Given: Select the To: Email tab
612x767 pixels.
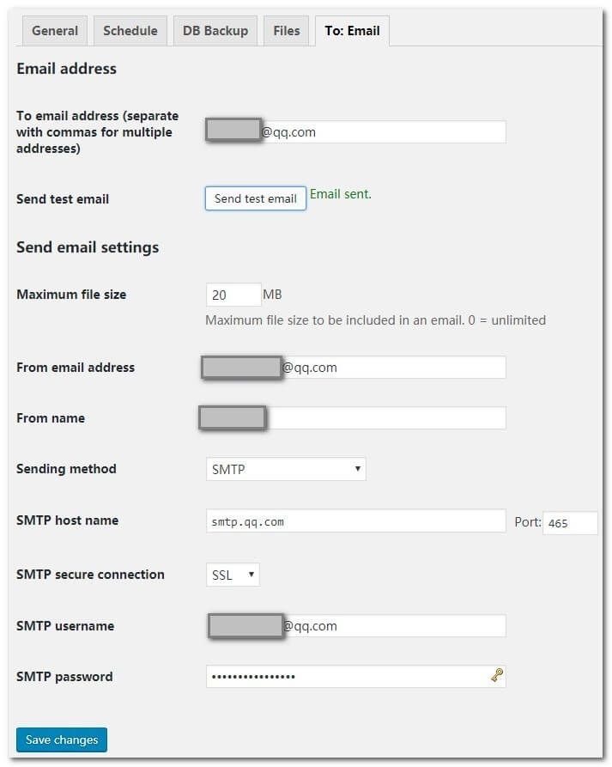Looking at the screenshot, I should pyautogui.click(x=352, y=31).
